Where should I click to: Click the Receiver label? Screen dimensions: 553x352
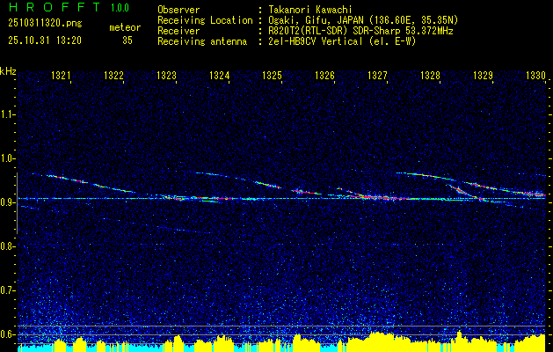click(x=178, y=31)
